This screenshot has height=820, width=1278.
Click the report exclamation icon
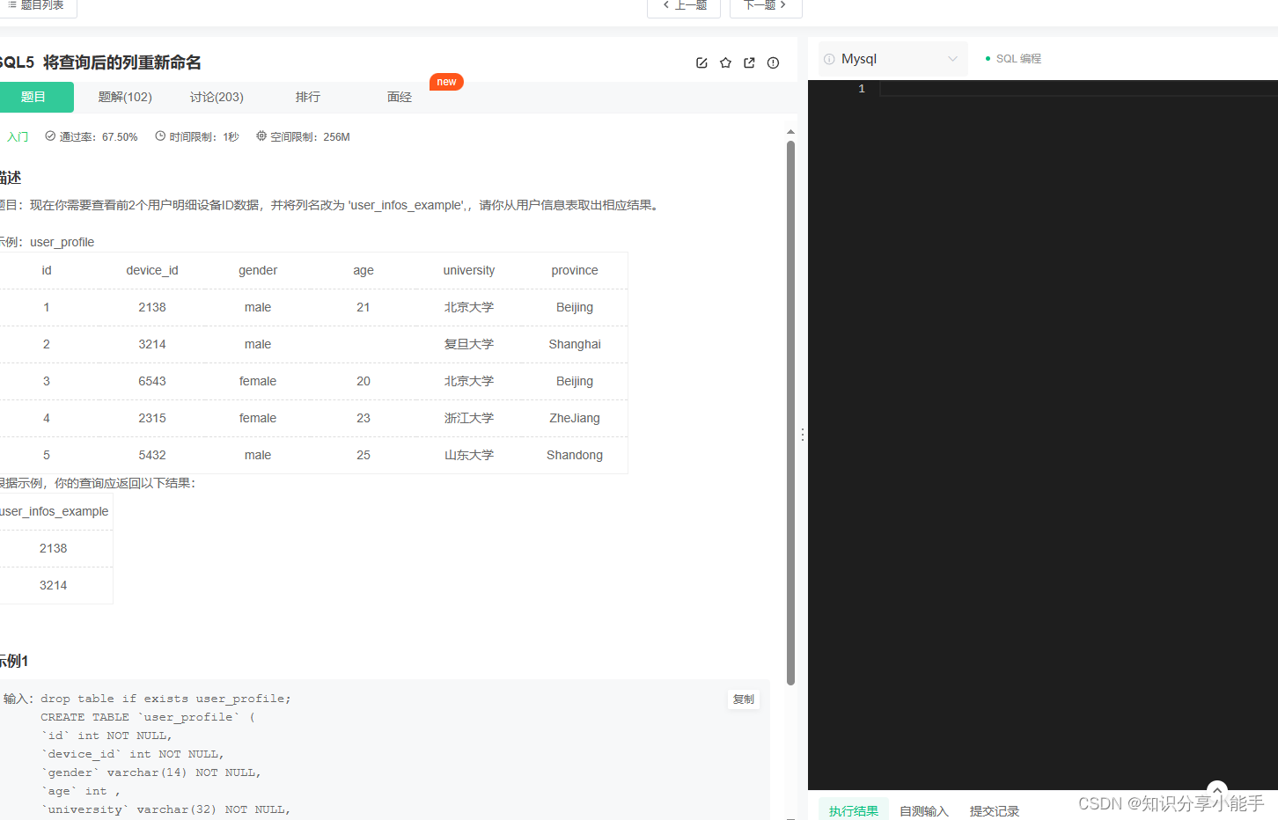point(773,62)
